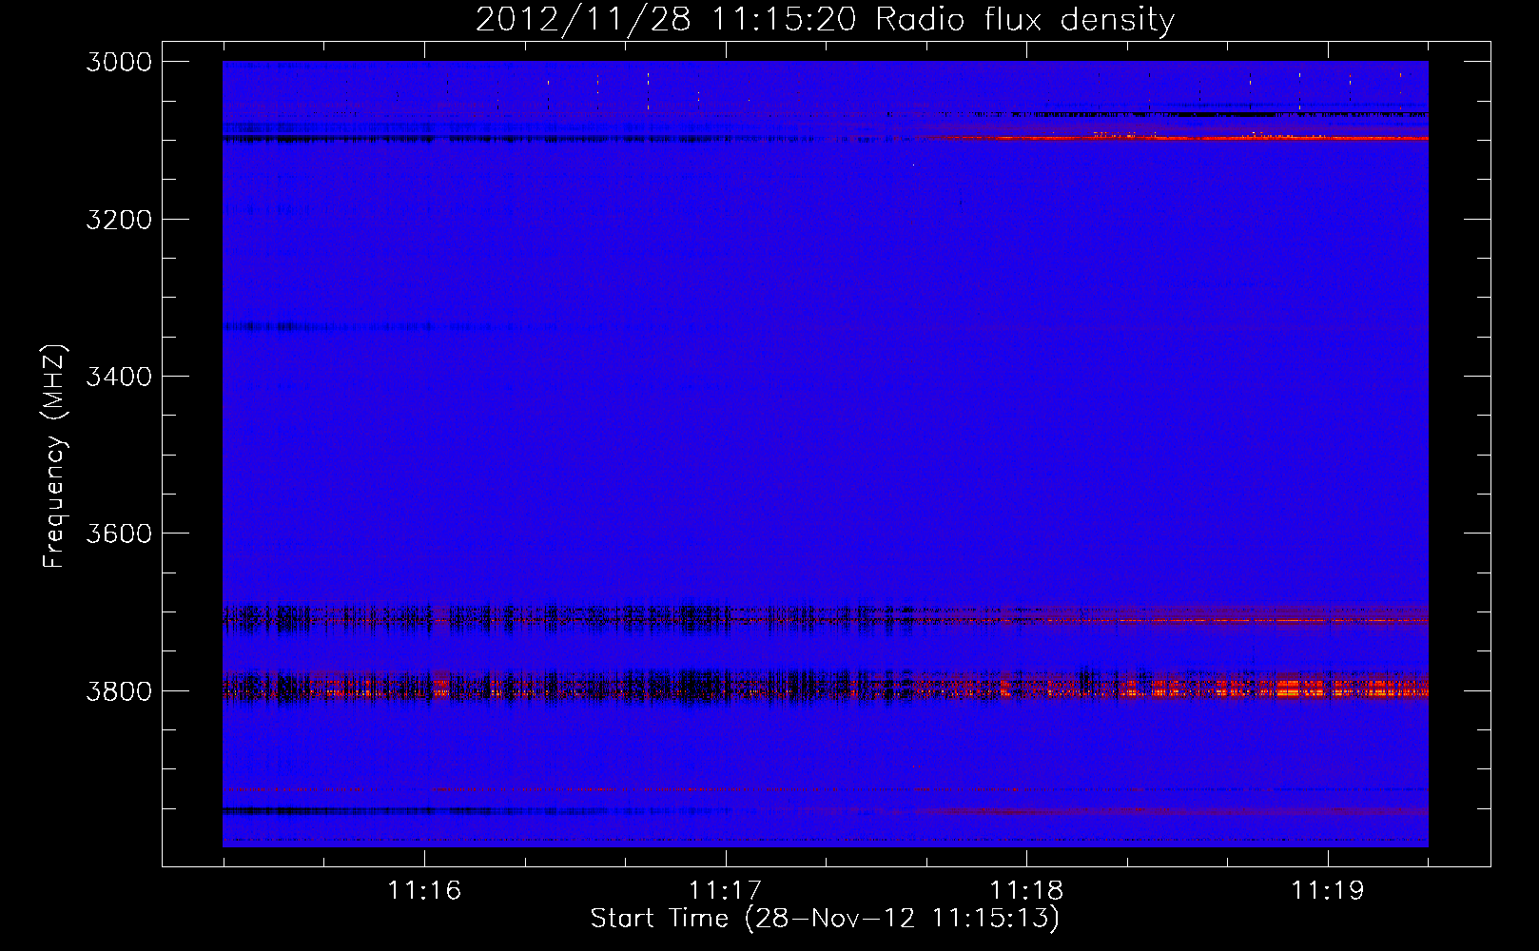
Task: Click the '3000' frequency axis label
Action: 119,62
